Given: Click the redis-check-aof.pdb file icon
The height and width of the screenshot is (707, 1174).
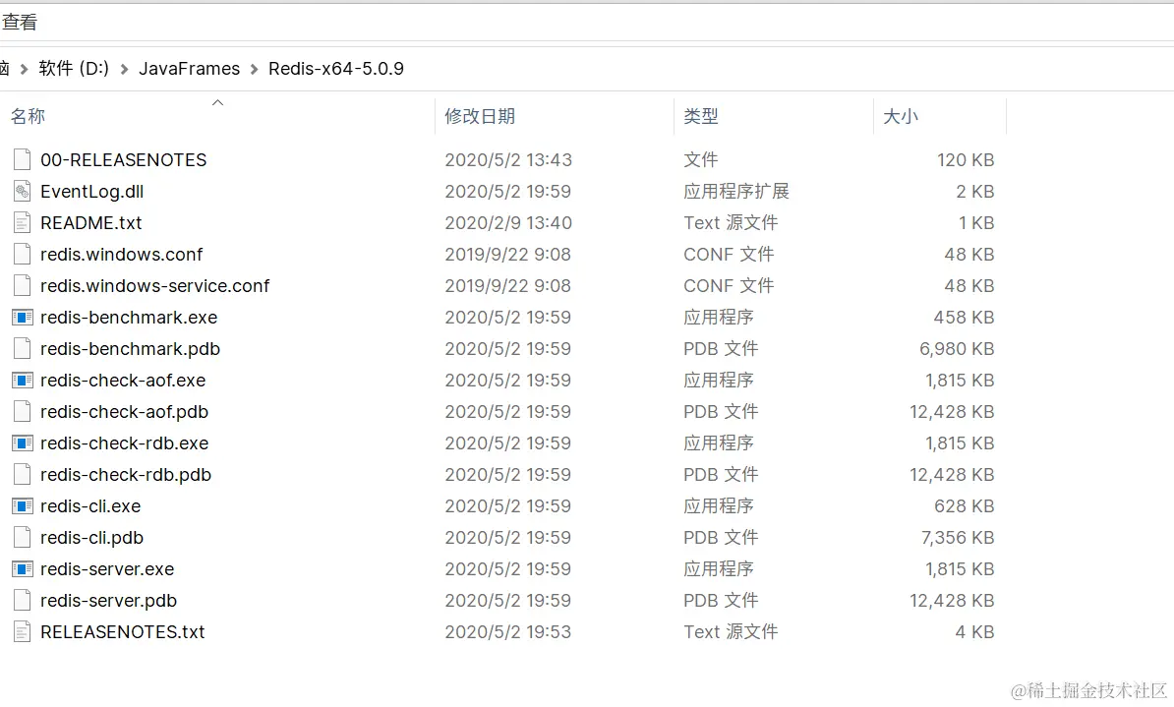Looking at the screenshot, I should click(x=23, y=411).
